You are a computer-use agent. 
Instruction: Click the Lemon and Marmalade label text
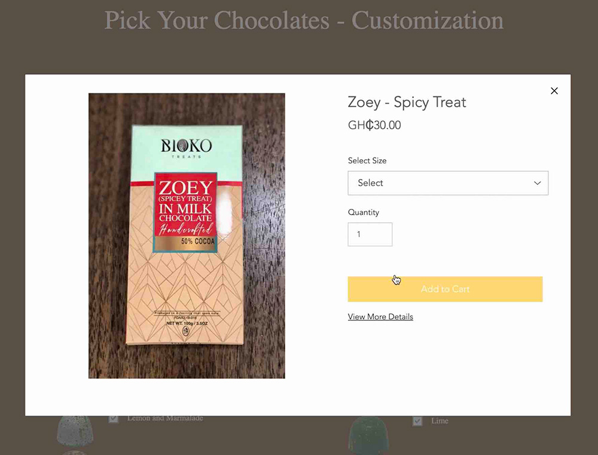(x=165, y=418)
